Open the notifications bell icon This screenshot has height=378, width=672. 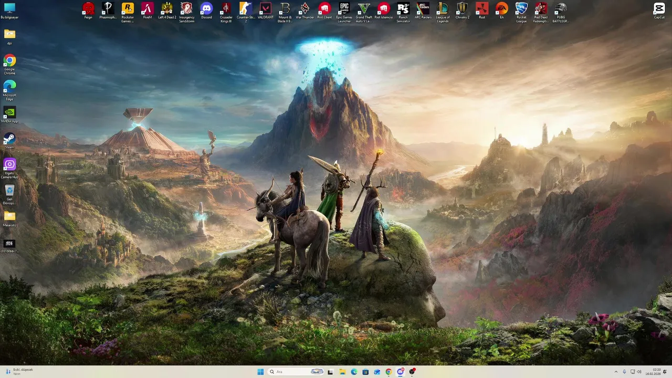[665, 372]
